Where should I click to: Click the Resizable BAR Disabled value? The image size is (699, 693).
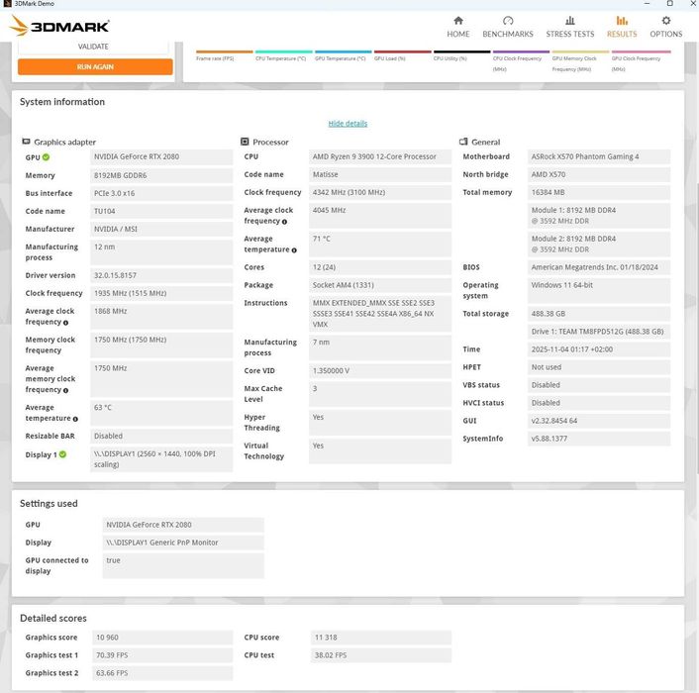tap(161, 436)
